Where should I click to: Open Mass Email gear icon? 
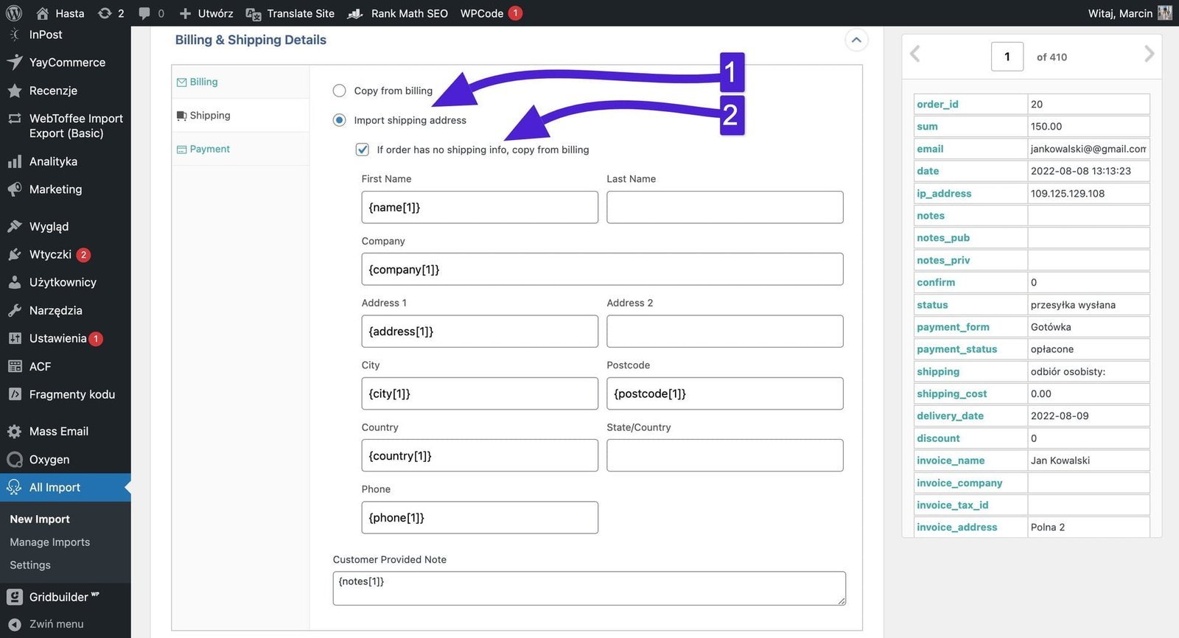[14, 432]
